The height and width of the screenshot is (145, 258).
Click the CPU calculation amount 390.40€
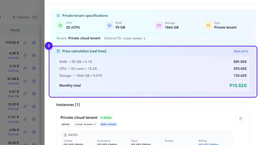click(240, 68)
